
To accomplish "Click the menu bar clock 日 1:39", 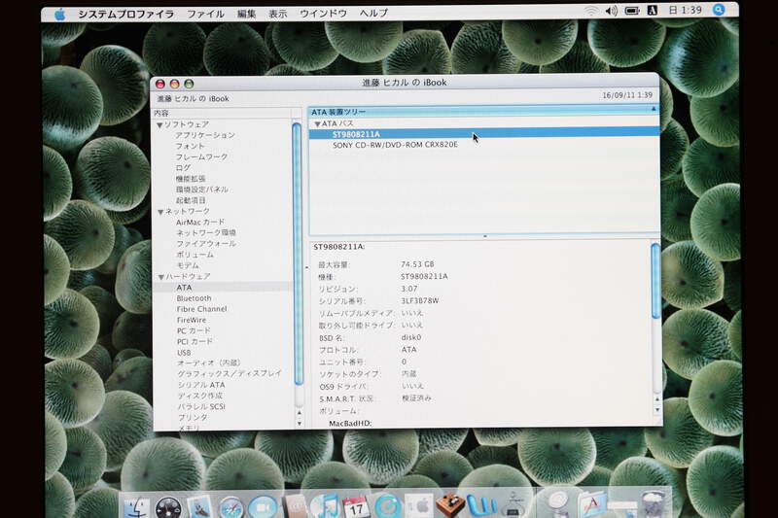I will (x=686, y=11).
